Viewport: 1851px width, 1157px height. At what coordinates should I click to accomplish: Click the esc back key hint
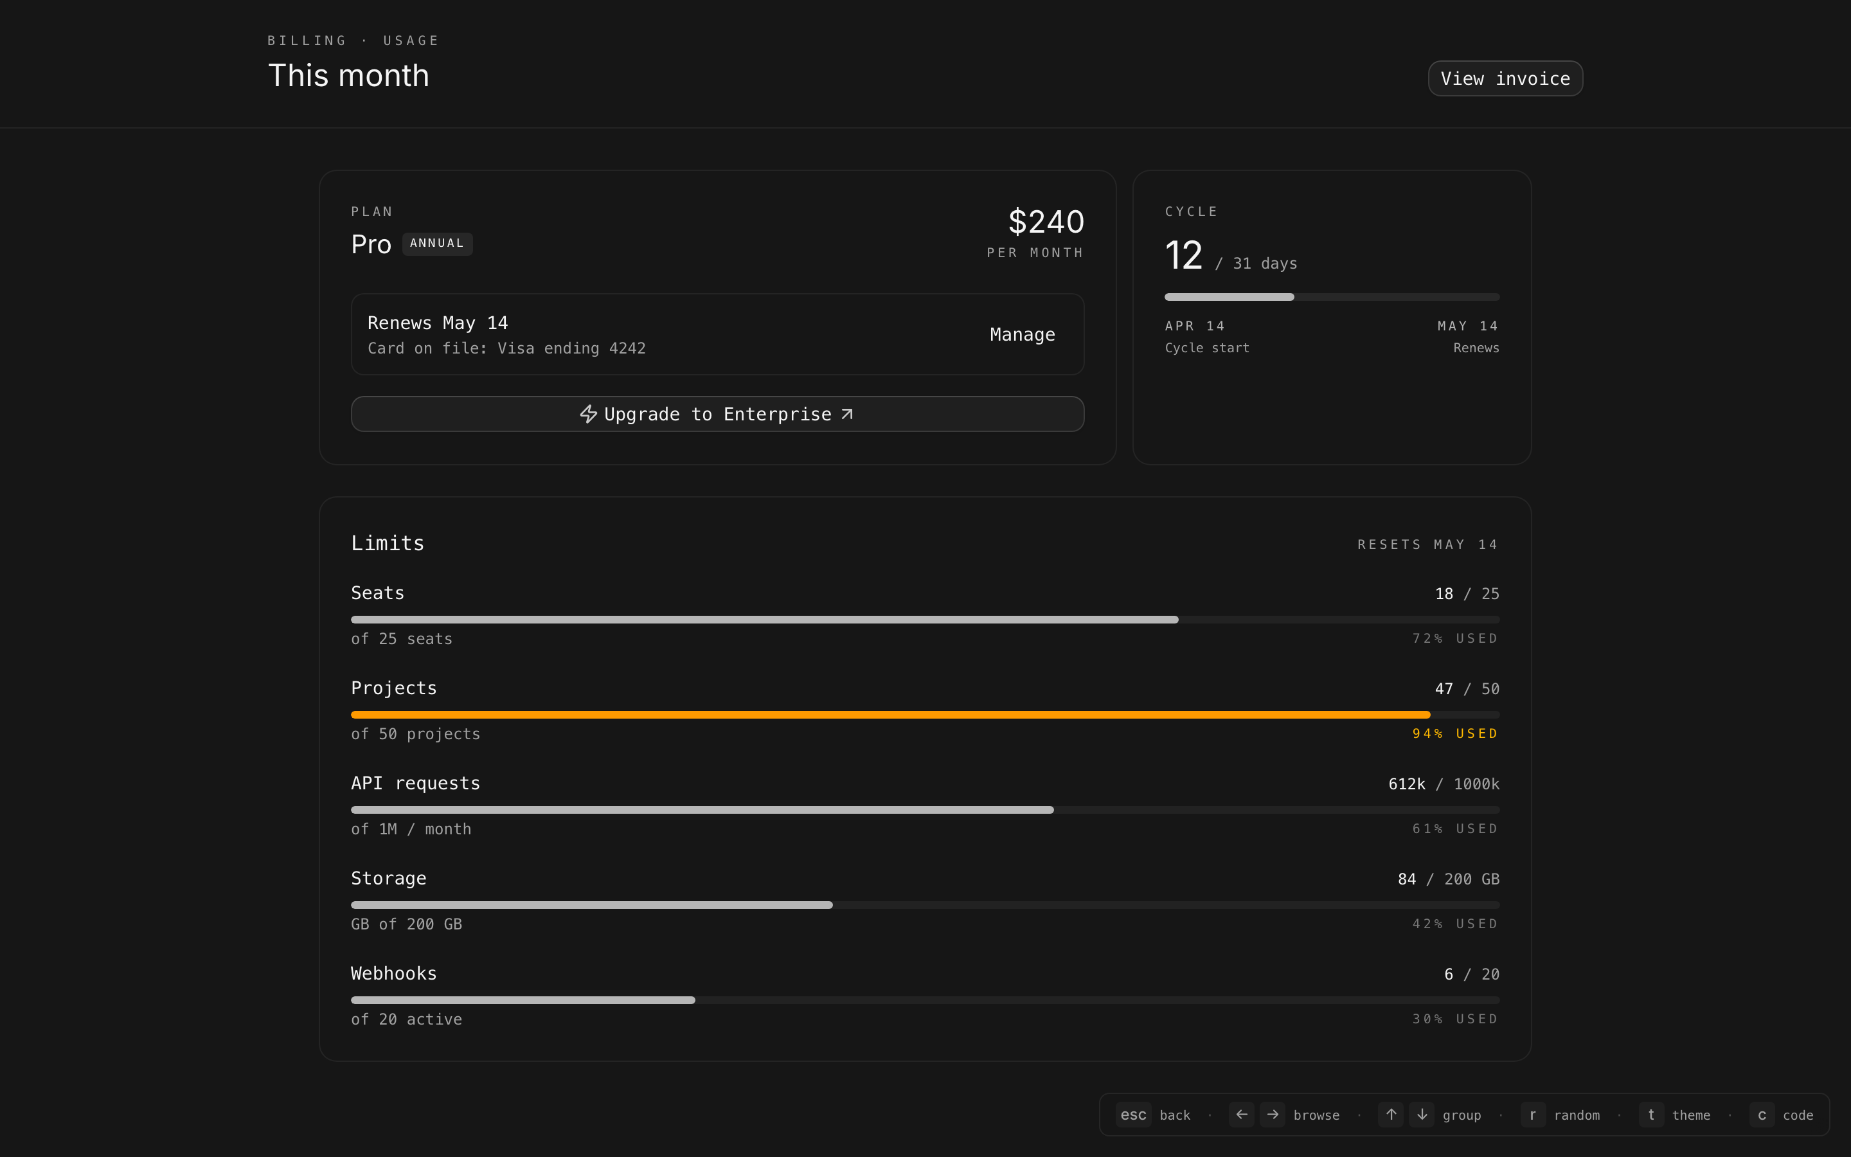click(x=1133, y=1115)
